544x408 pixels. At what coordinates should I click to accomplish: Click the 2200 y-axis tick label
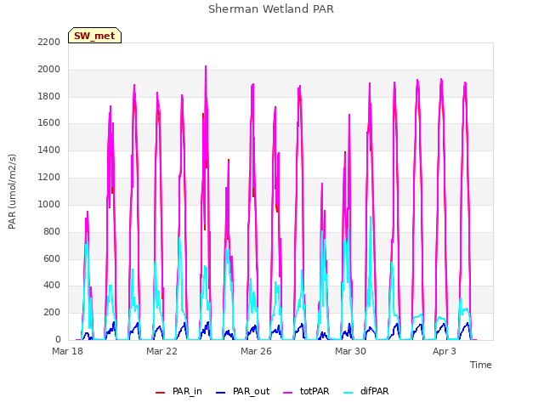(x=49, y=42)
